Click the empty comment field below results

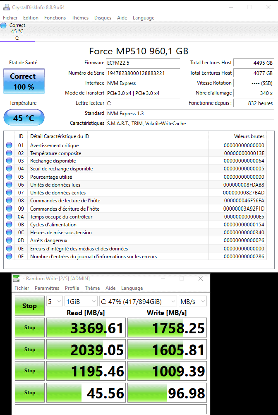[x=111, y=409]
